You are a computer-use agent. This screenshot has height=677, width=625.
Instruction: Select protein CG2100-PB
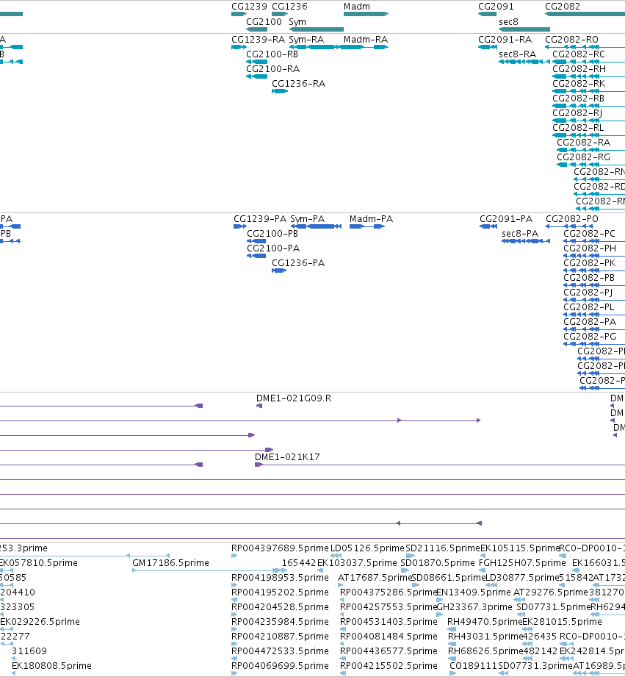pos(256,241)
